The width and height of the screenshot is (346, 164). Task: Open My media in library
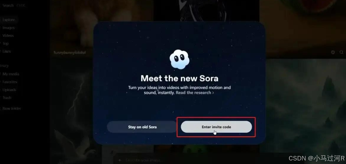click(11, 74)
